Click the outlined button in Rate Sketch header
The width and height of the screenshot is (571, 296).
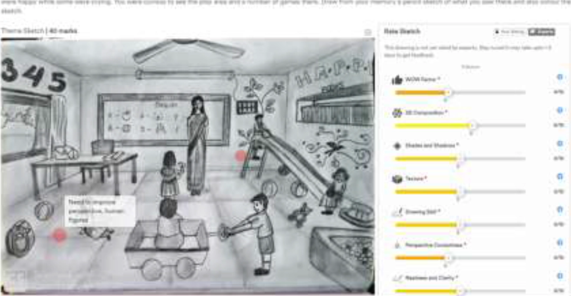point(509,32)
